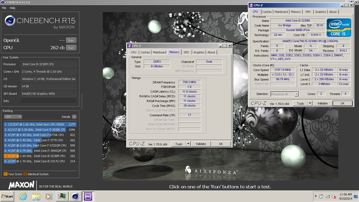Expand ranking Details arrow
Viewport: 359px width, 202px height.
[x=74, y=117]
